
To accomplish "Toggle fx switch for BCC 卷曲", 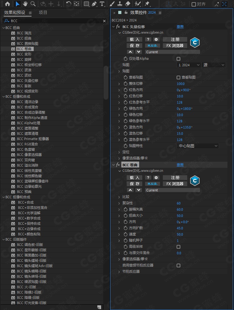I will pyautogui.click(x=118, y=165).
